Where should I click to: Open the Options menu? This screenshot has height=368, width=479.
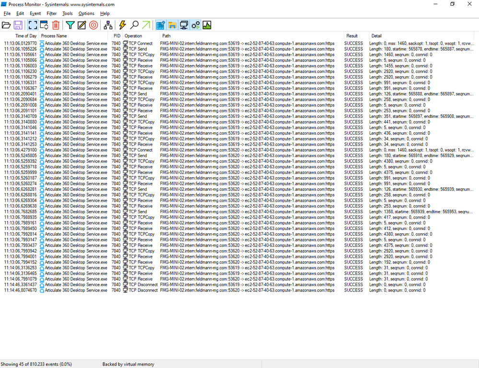pos(86,13)
